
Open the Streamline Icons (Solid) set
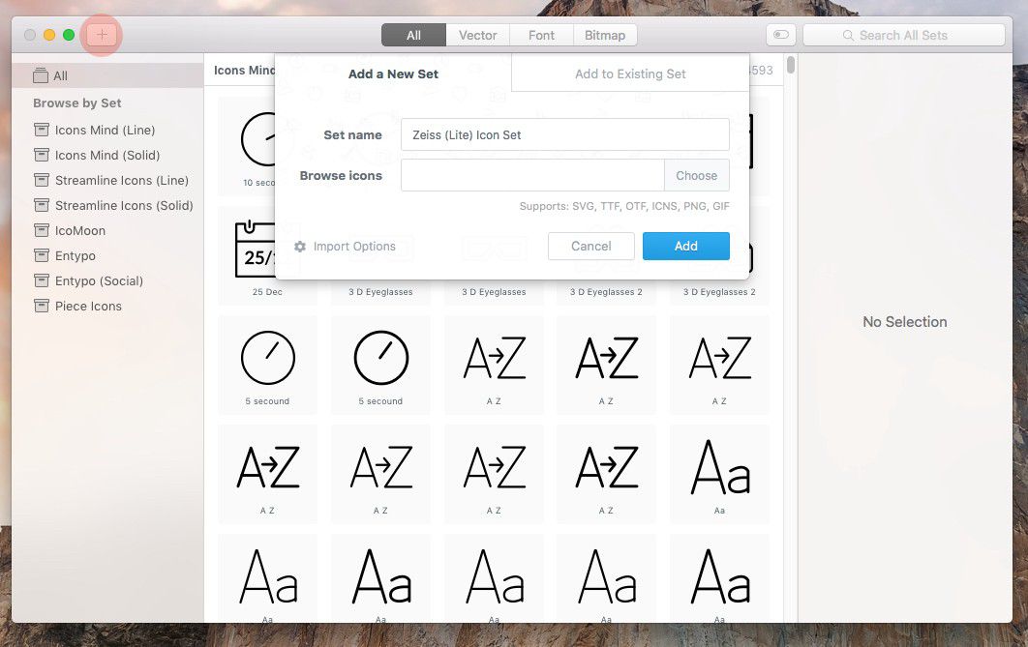(x=124, y=205)
